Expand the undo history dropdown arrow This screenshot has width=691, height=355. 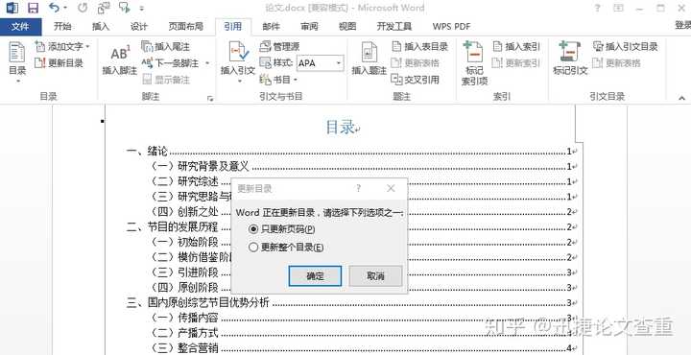pos(65,8)
